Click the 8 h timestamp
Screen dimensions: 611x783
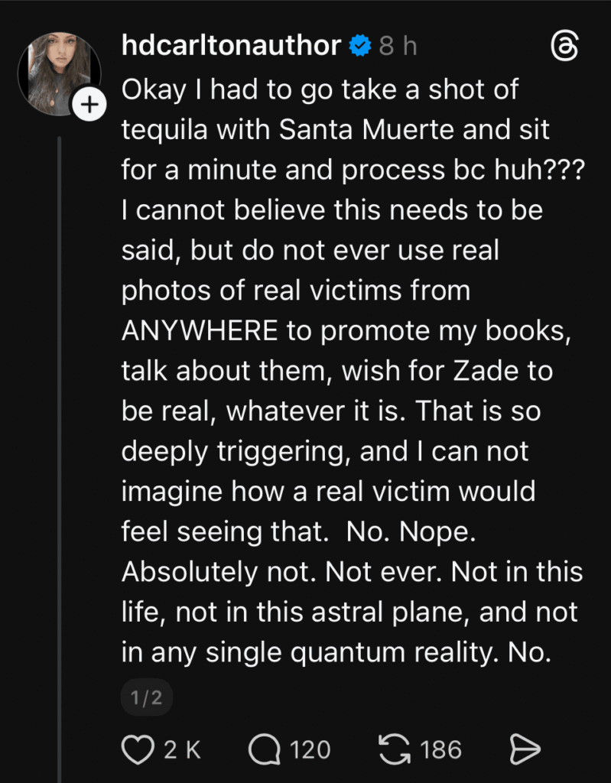(x=398, y=47)
